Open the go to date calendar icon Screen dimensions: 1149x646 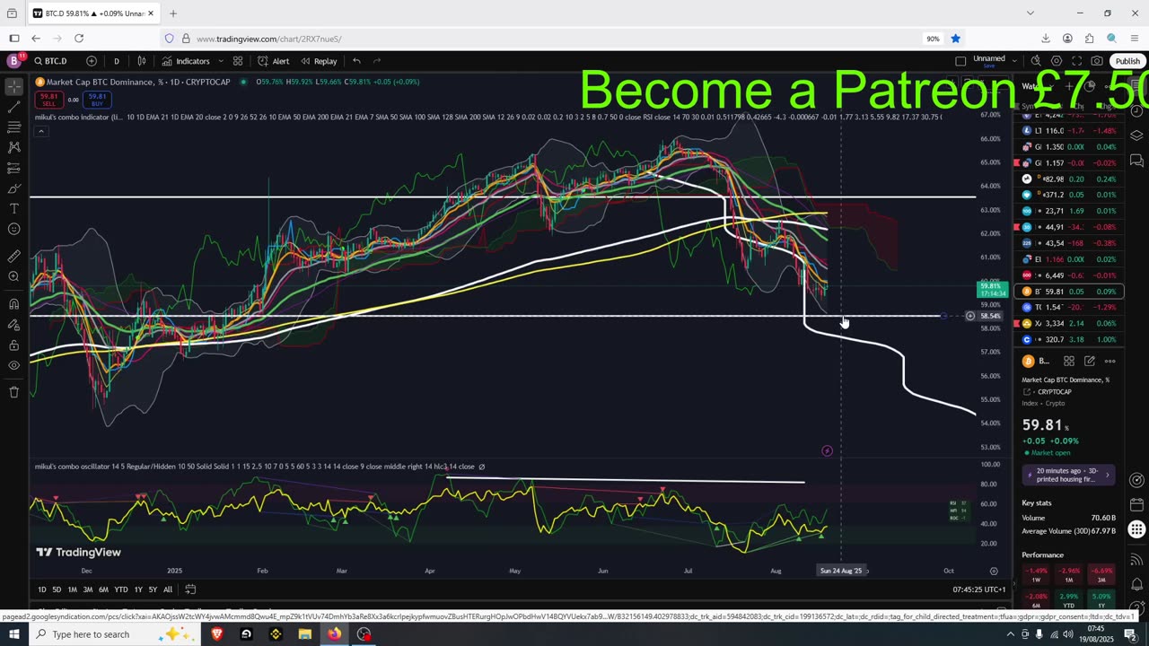click(190, 589)
